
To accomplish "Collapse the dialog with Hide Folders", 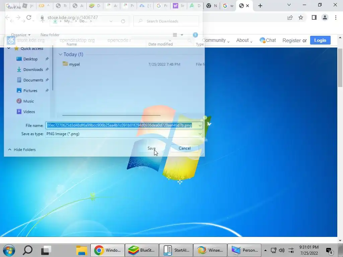I will [22, 150].
